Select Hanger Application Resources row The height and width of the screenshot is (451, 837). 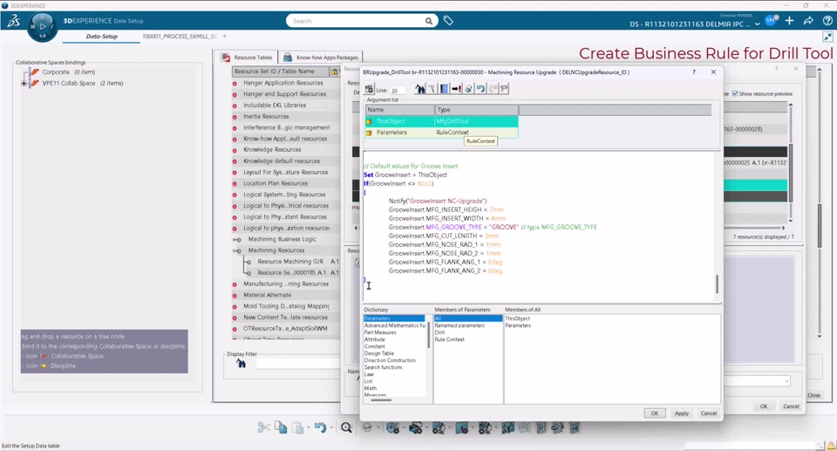pos(282,83)
